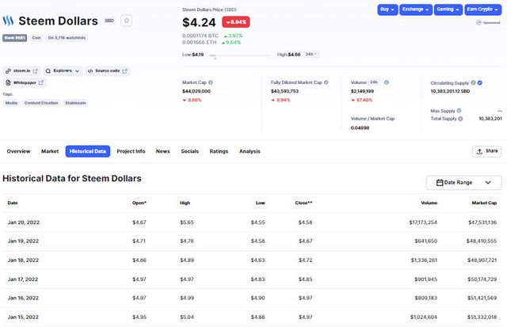Click the red -8.94% price change badge
This screenshot has height=327, width=507.
tap(236, 22)
